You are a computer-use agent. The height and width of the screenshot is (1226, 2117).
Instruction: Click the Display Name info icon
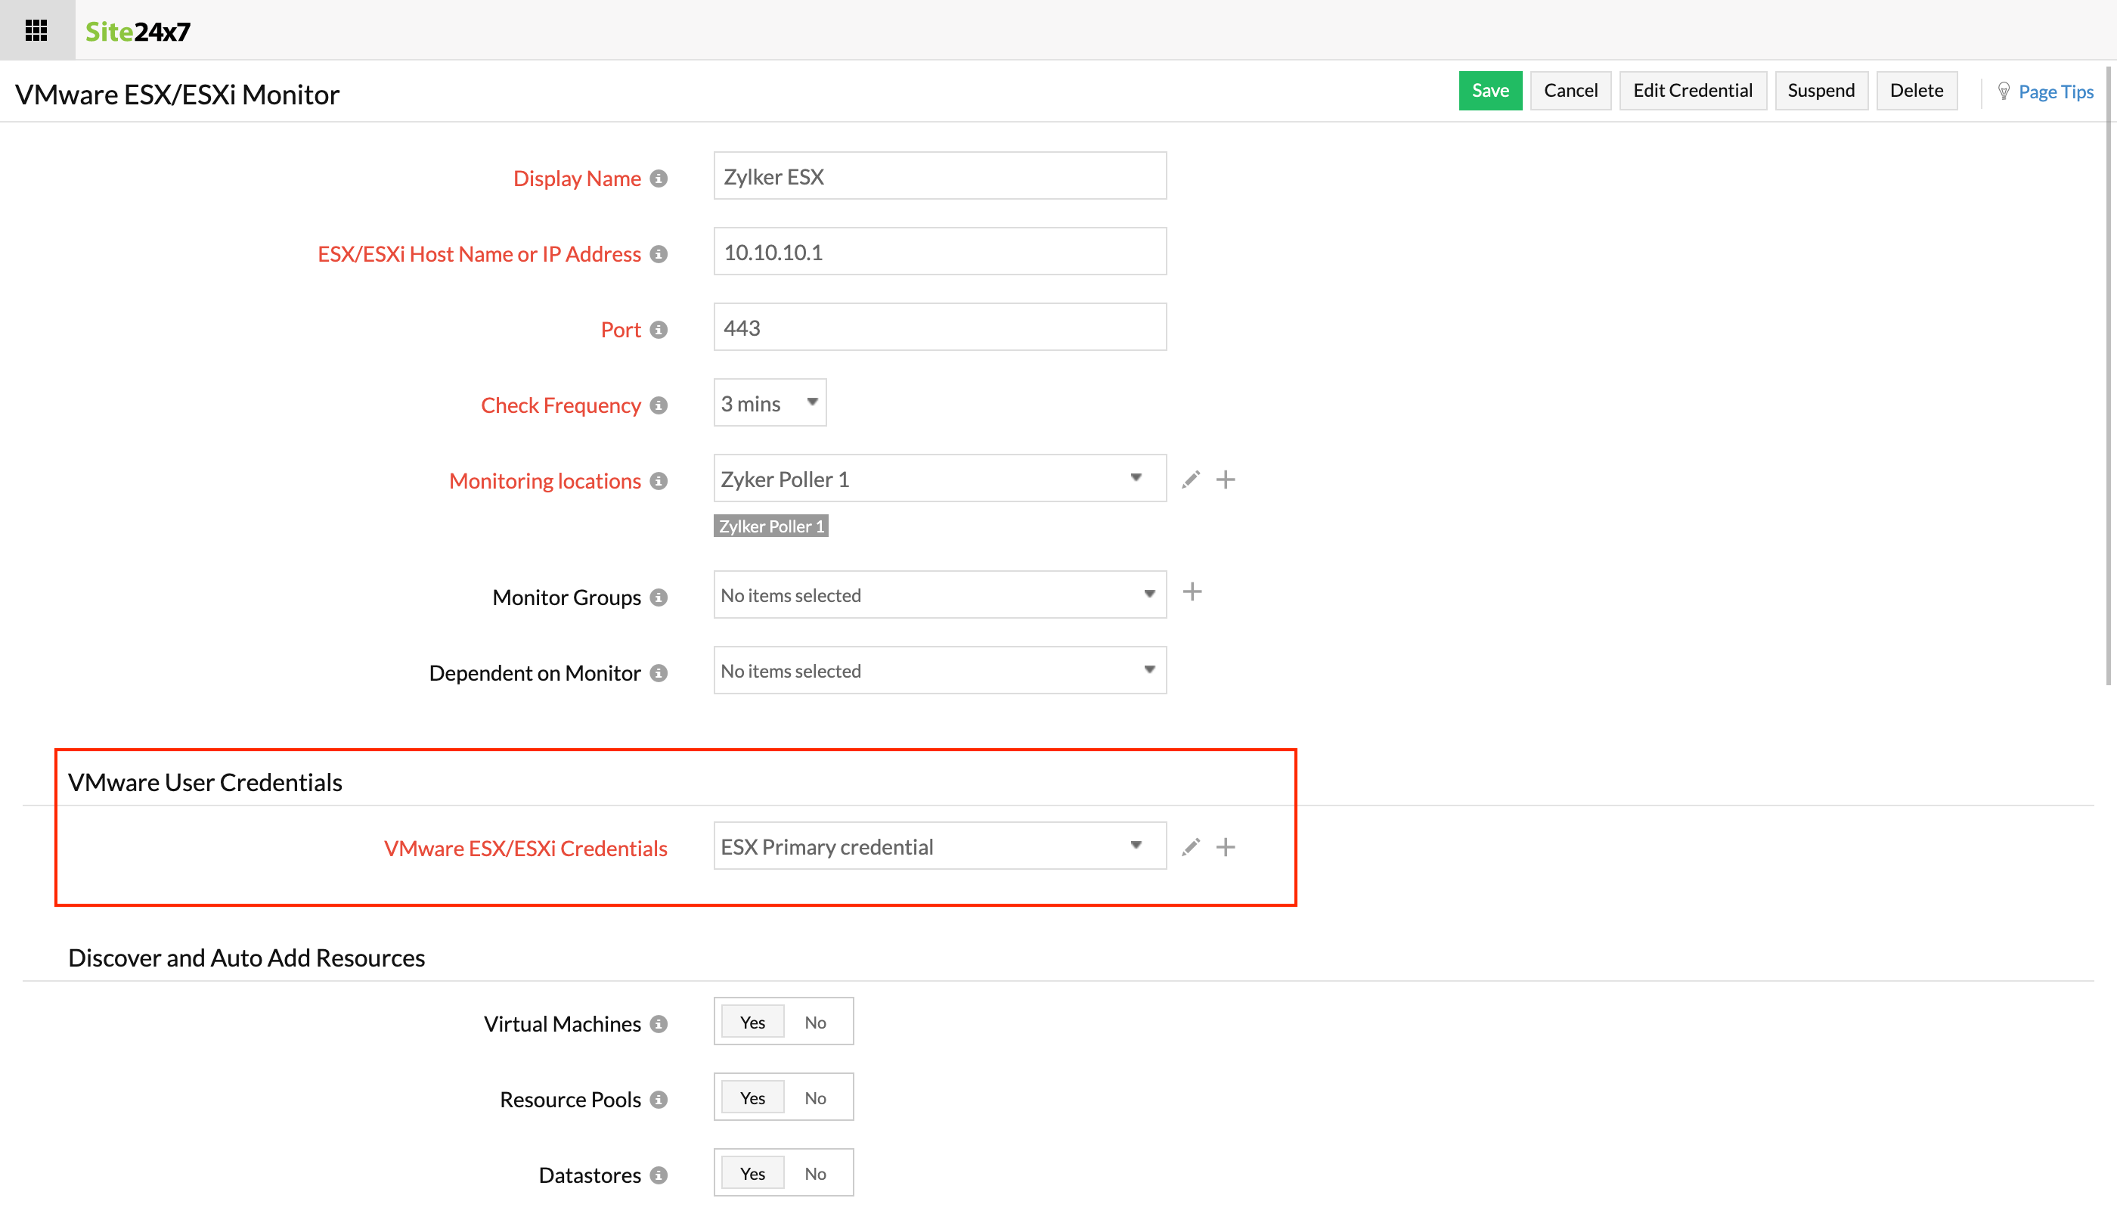tap(660, 178)
